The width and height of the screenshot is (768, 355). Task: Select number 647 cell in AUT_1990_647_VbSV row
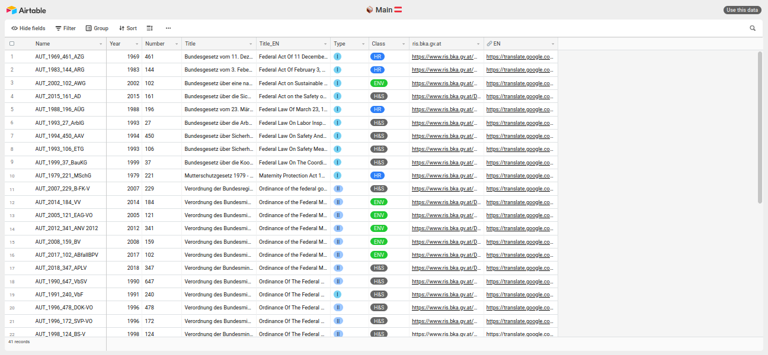point(162,281)
